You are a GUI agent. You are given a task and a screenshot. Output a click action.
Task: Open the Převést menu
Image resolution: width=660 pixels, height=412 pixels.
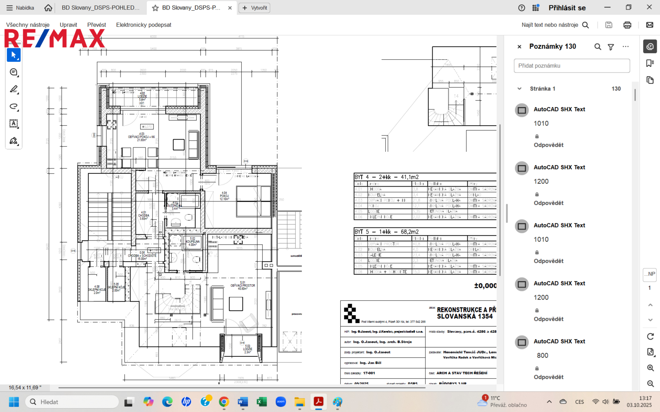click(97, 25)
